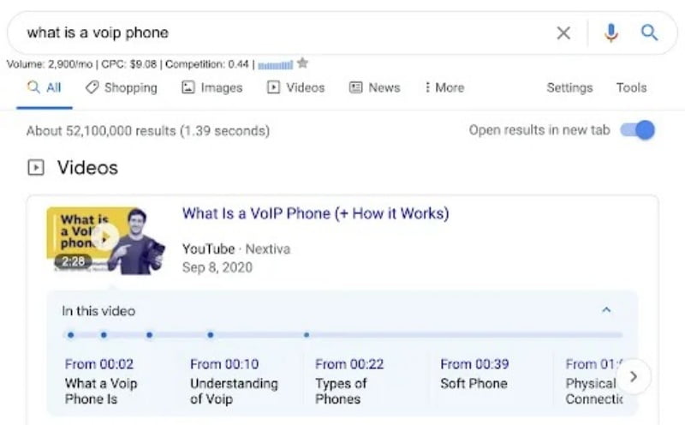
Task: Click the second dot on the video timeline
Action: 104,335
